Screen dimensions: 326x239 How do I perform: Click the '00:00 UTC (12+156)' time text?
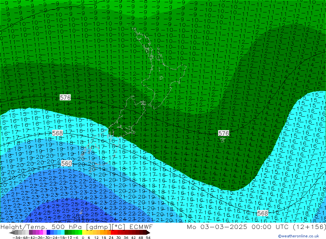[x=287, y=227]
